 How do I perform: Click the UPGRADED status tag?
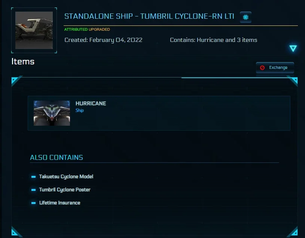(99, 29)
